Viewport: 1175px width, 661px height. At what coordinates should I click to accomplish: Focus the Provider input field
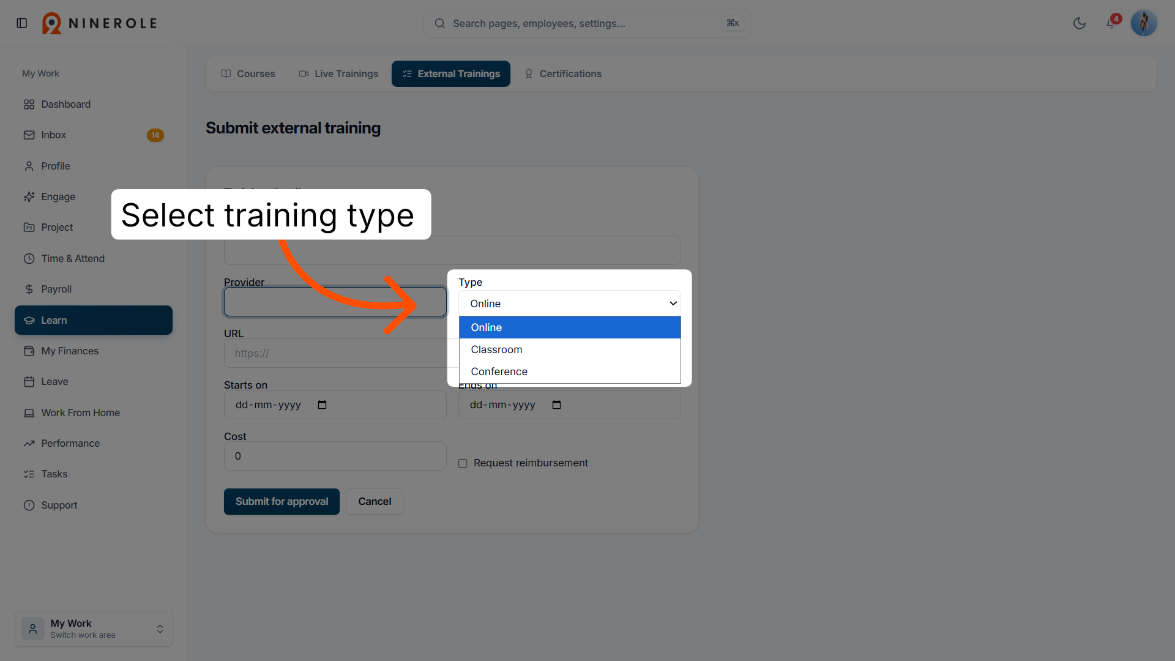(335, 302)
